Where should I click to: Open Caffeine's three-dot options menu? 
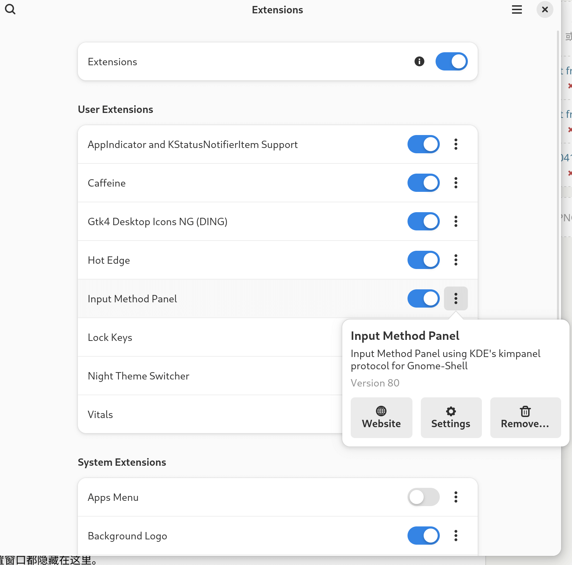coord(456,183)
